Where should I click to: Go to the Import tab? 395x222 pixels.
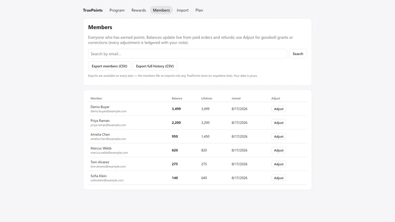coord(182,10)
